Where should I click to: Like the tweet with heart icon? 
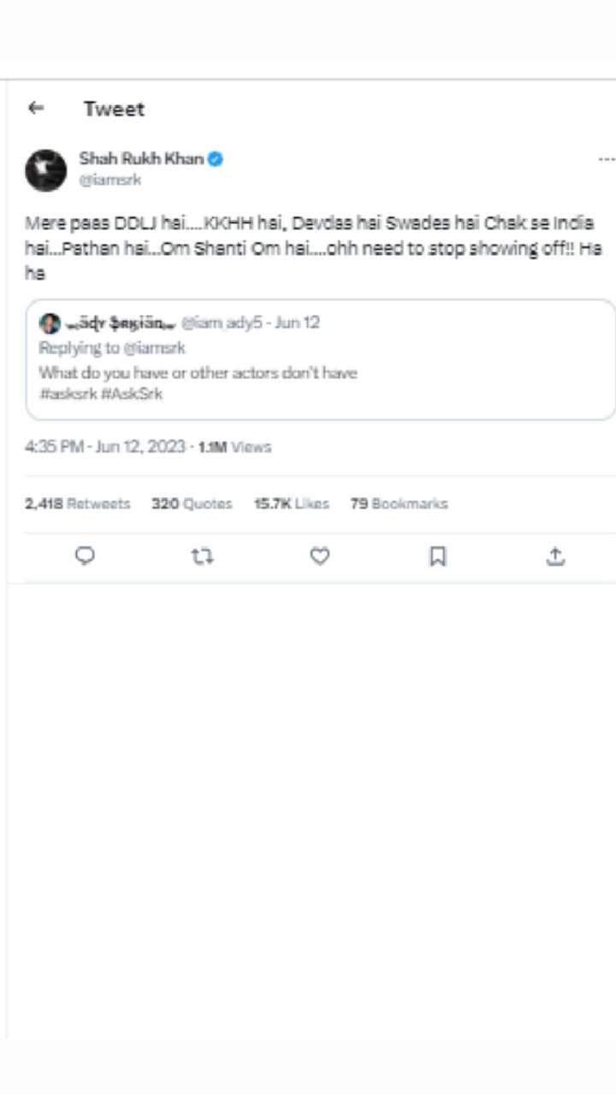(x=319, y=557)
